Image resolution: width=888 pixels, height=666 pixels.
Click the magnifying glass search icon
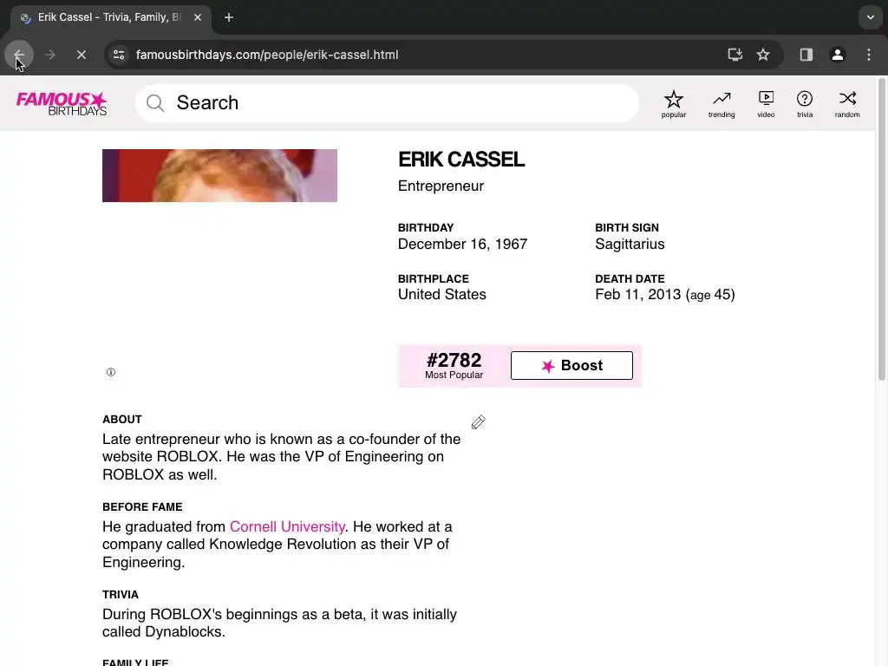(154, 103)
